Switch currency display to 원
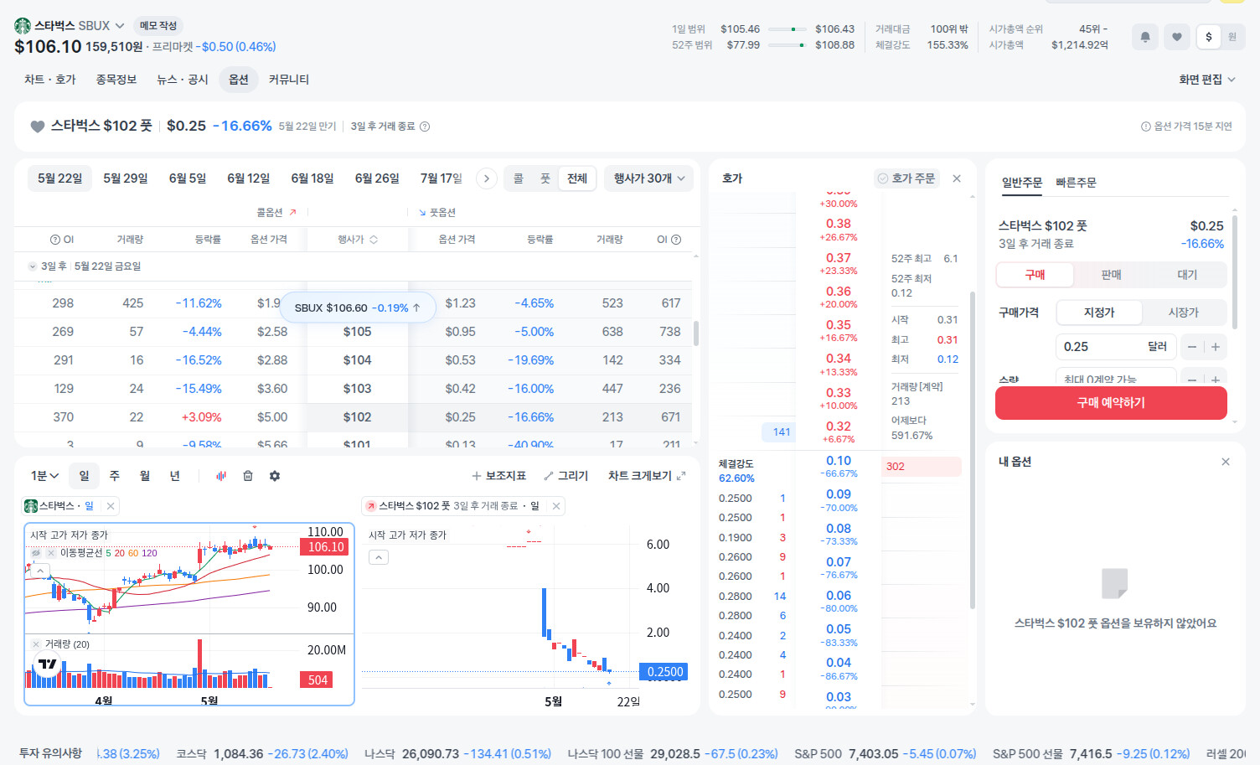 (1232, 37)
